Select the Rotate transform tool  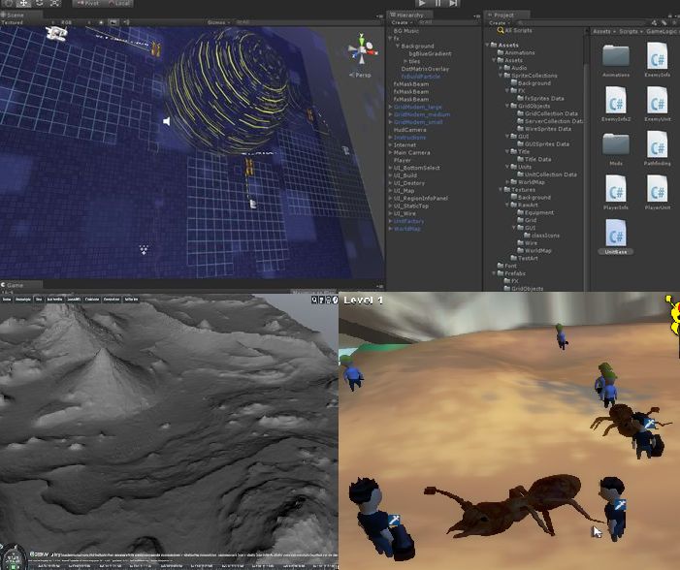pos(39,4)
